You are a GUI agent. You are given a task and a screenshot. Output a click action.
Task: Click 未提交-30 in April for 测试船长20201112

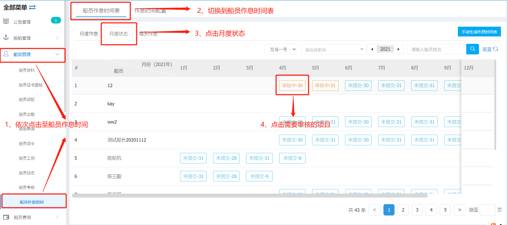pos(292,140)
